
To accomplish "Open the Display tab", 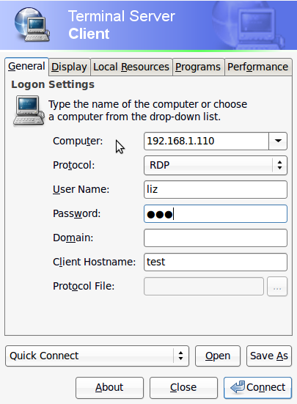I will click(x=69, y=67).
